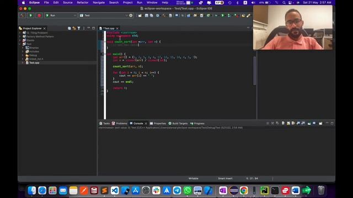Open Google Chrome from the Dock
353x198 pixels.
pos(244,191)
